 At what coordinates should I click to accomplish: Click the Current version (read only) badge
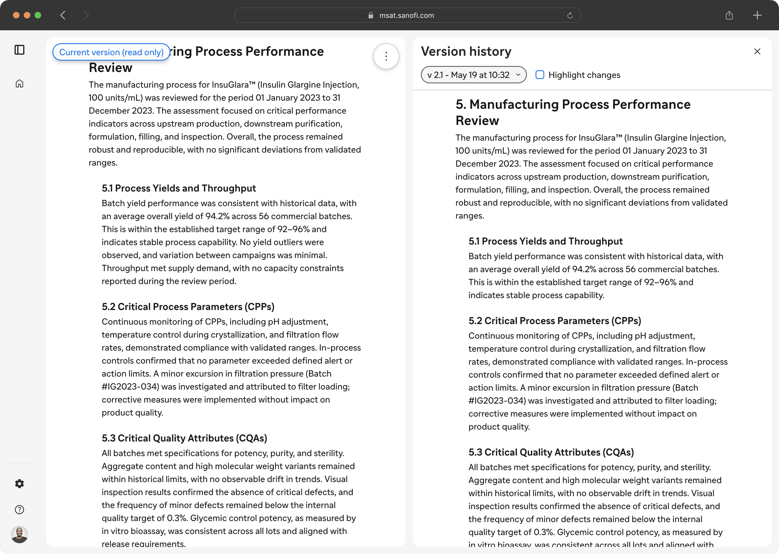(x=111, y=52)
